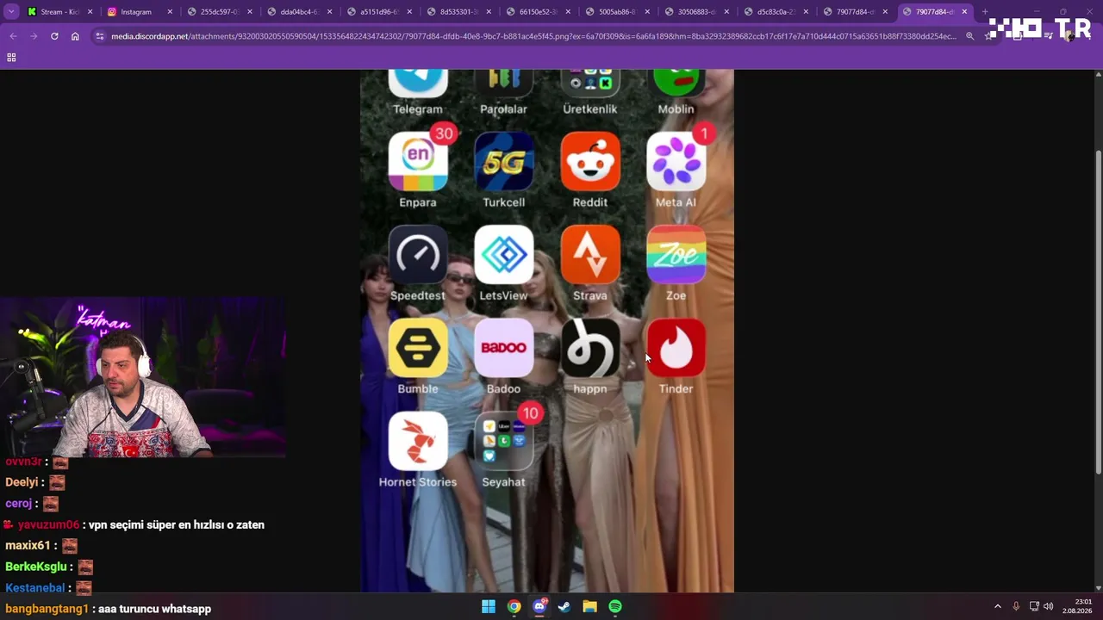Open the happn app icon
The image size is (1103, 620).
click(x=590, y=348)
